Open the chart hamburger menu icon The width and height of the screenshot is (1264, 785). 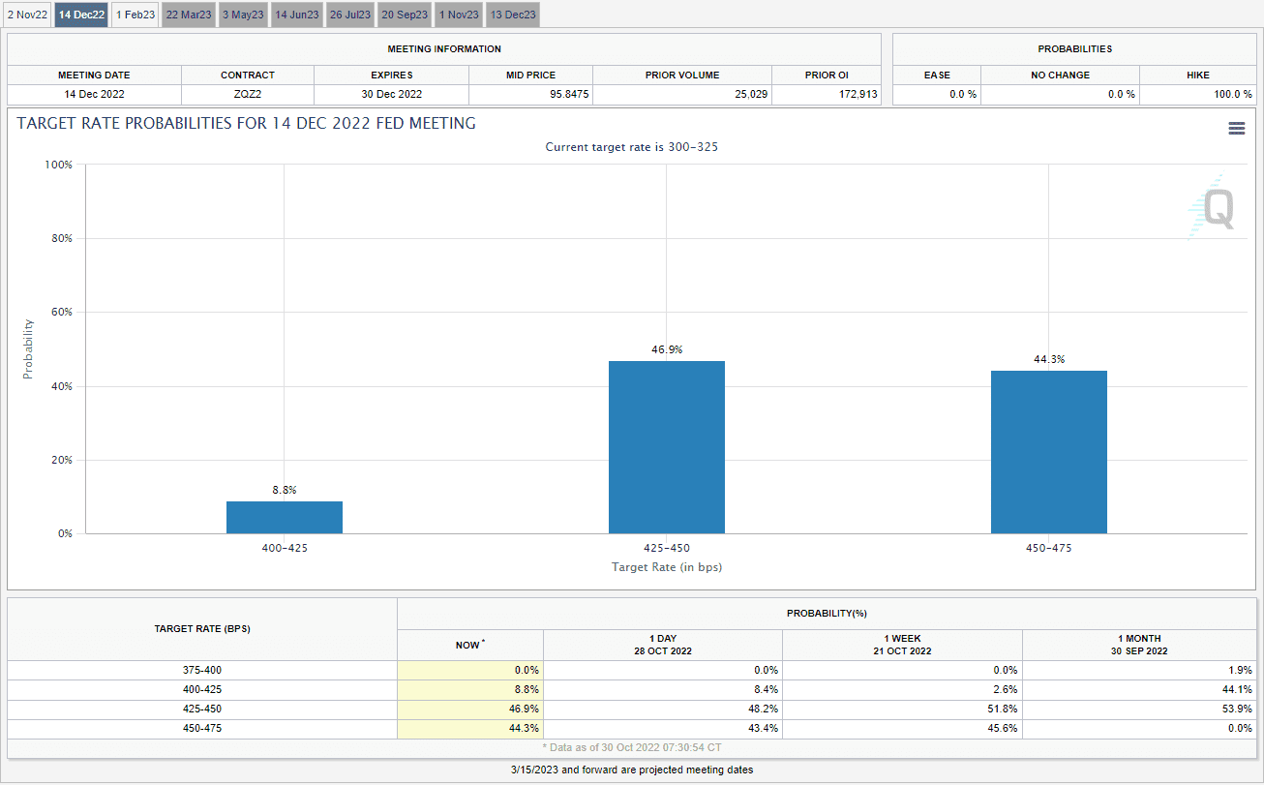pyautogui.click(x=1236, y=129)
